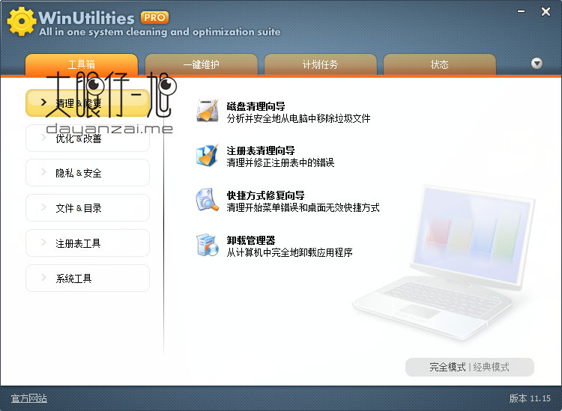Select the 清理 & 修复 category

coord(88,103)
